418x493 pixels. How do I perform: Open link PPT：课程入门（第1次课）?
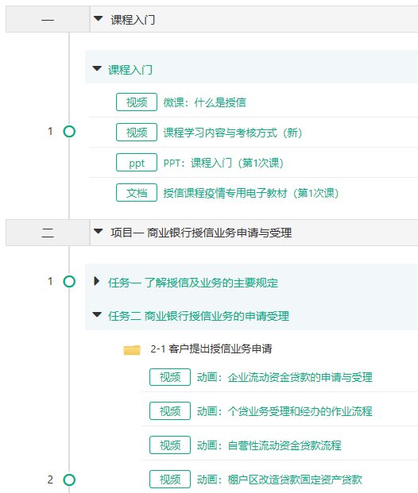pyautogui.click(x=223, y=163)
